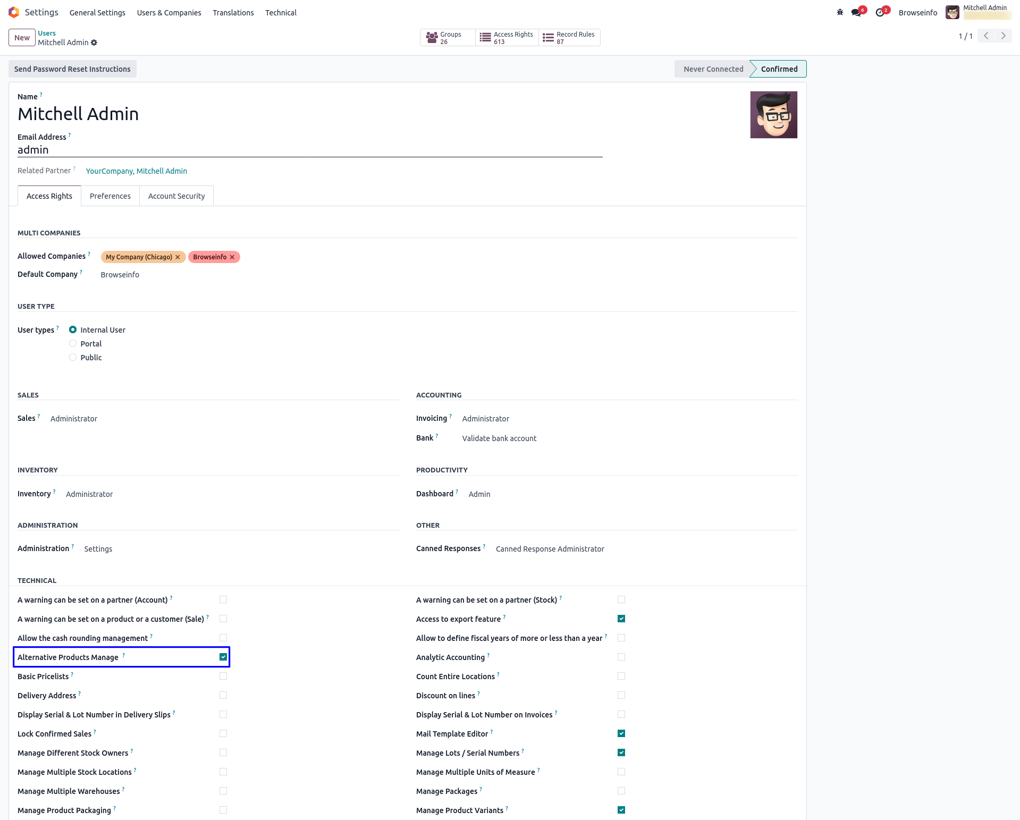This screenshot has width=1020, height=820.
Task: Select the Portal user type
Action: [73, 344]
